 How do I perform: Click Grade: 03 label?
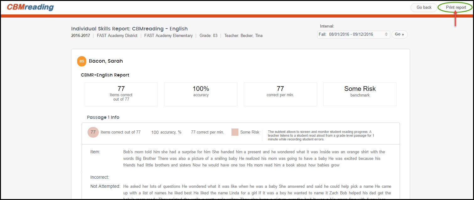tap(208, 36)
